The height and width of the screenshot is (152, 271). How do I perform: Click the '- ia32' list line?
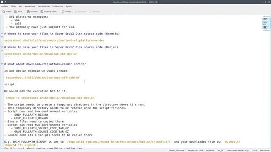(16, 24)
